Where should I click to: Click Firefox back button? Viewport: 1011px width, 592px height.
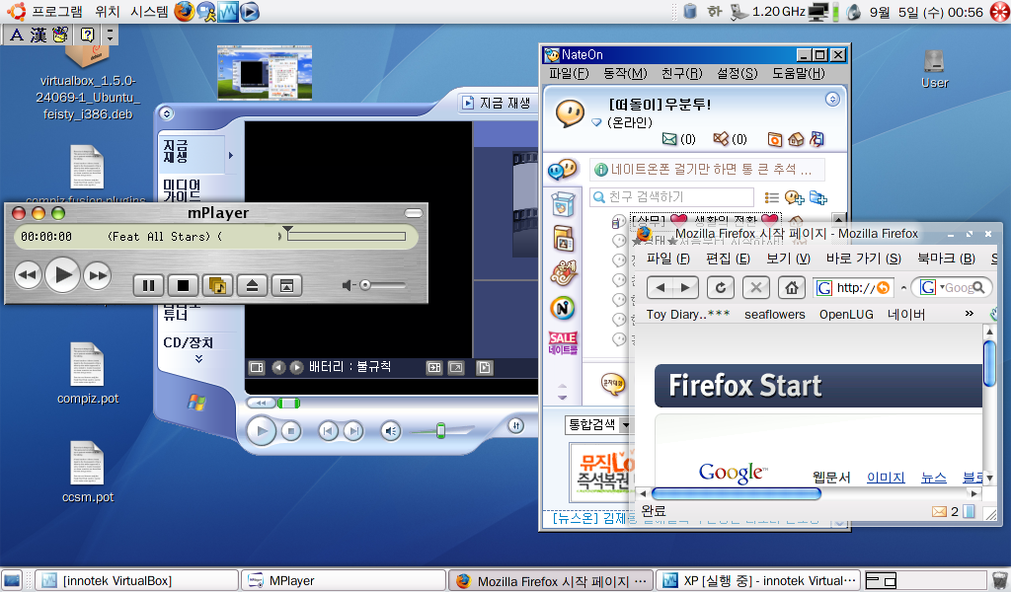[x=660, y=287]
